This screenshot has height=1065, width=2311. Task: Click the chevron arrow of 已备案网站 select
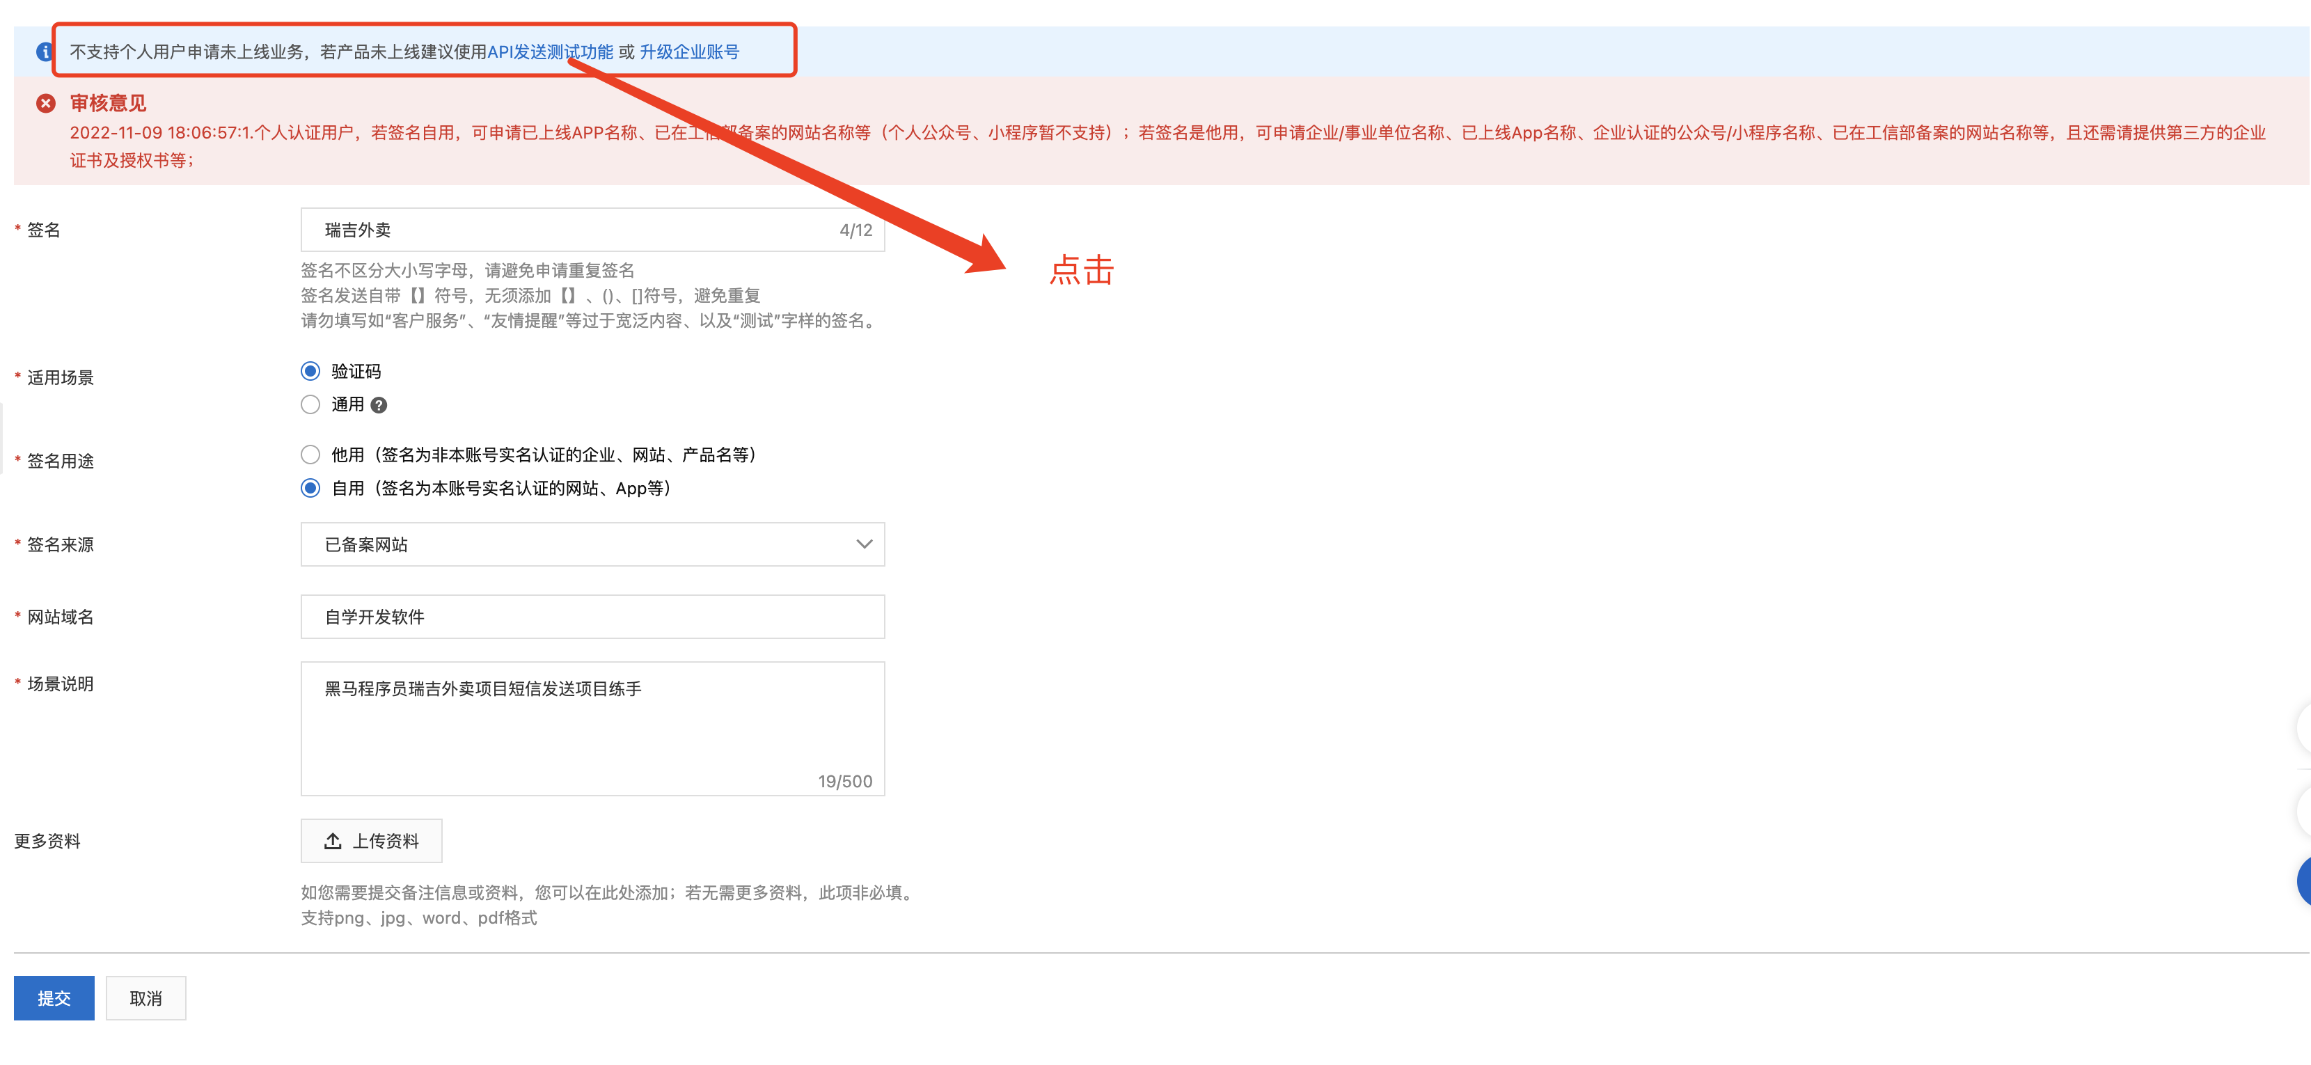click(x=863, y=544)
